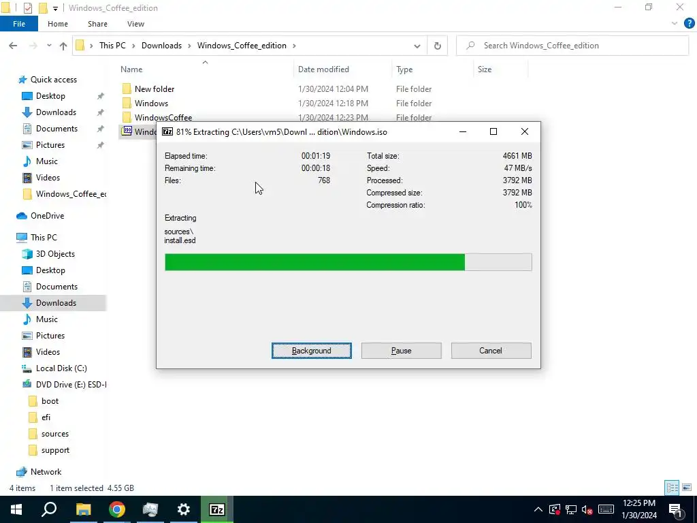Open recent locations dropdown arrow
This screenshot has height=523, width=697.
click(49, 46)
